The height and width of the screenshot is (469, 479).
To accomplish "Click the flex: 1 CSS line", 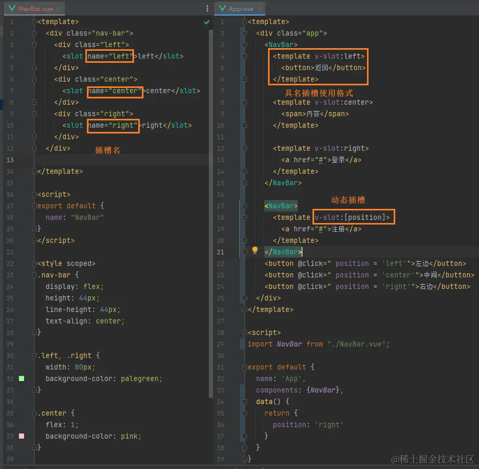I will (x=62, y=425).
